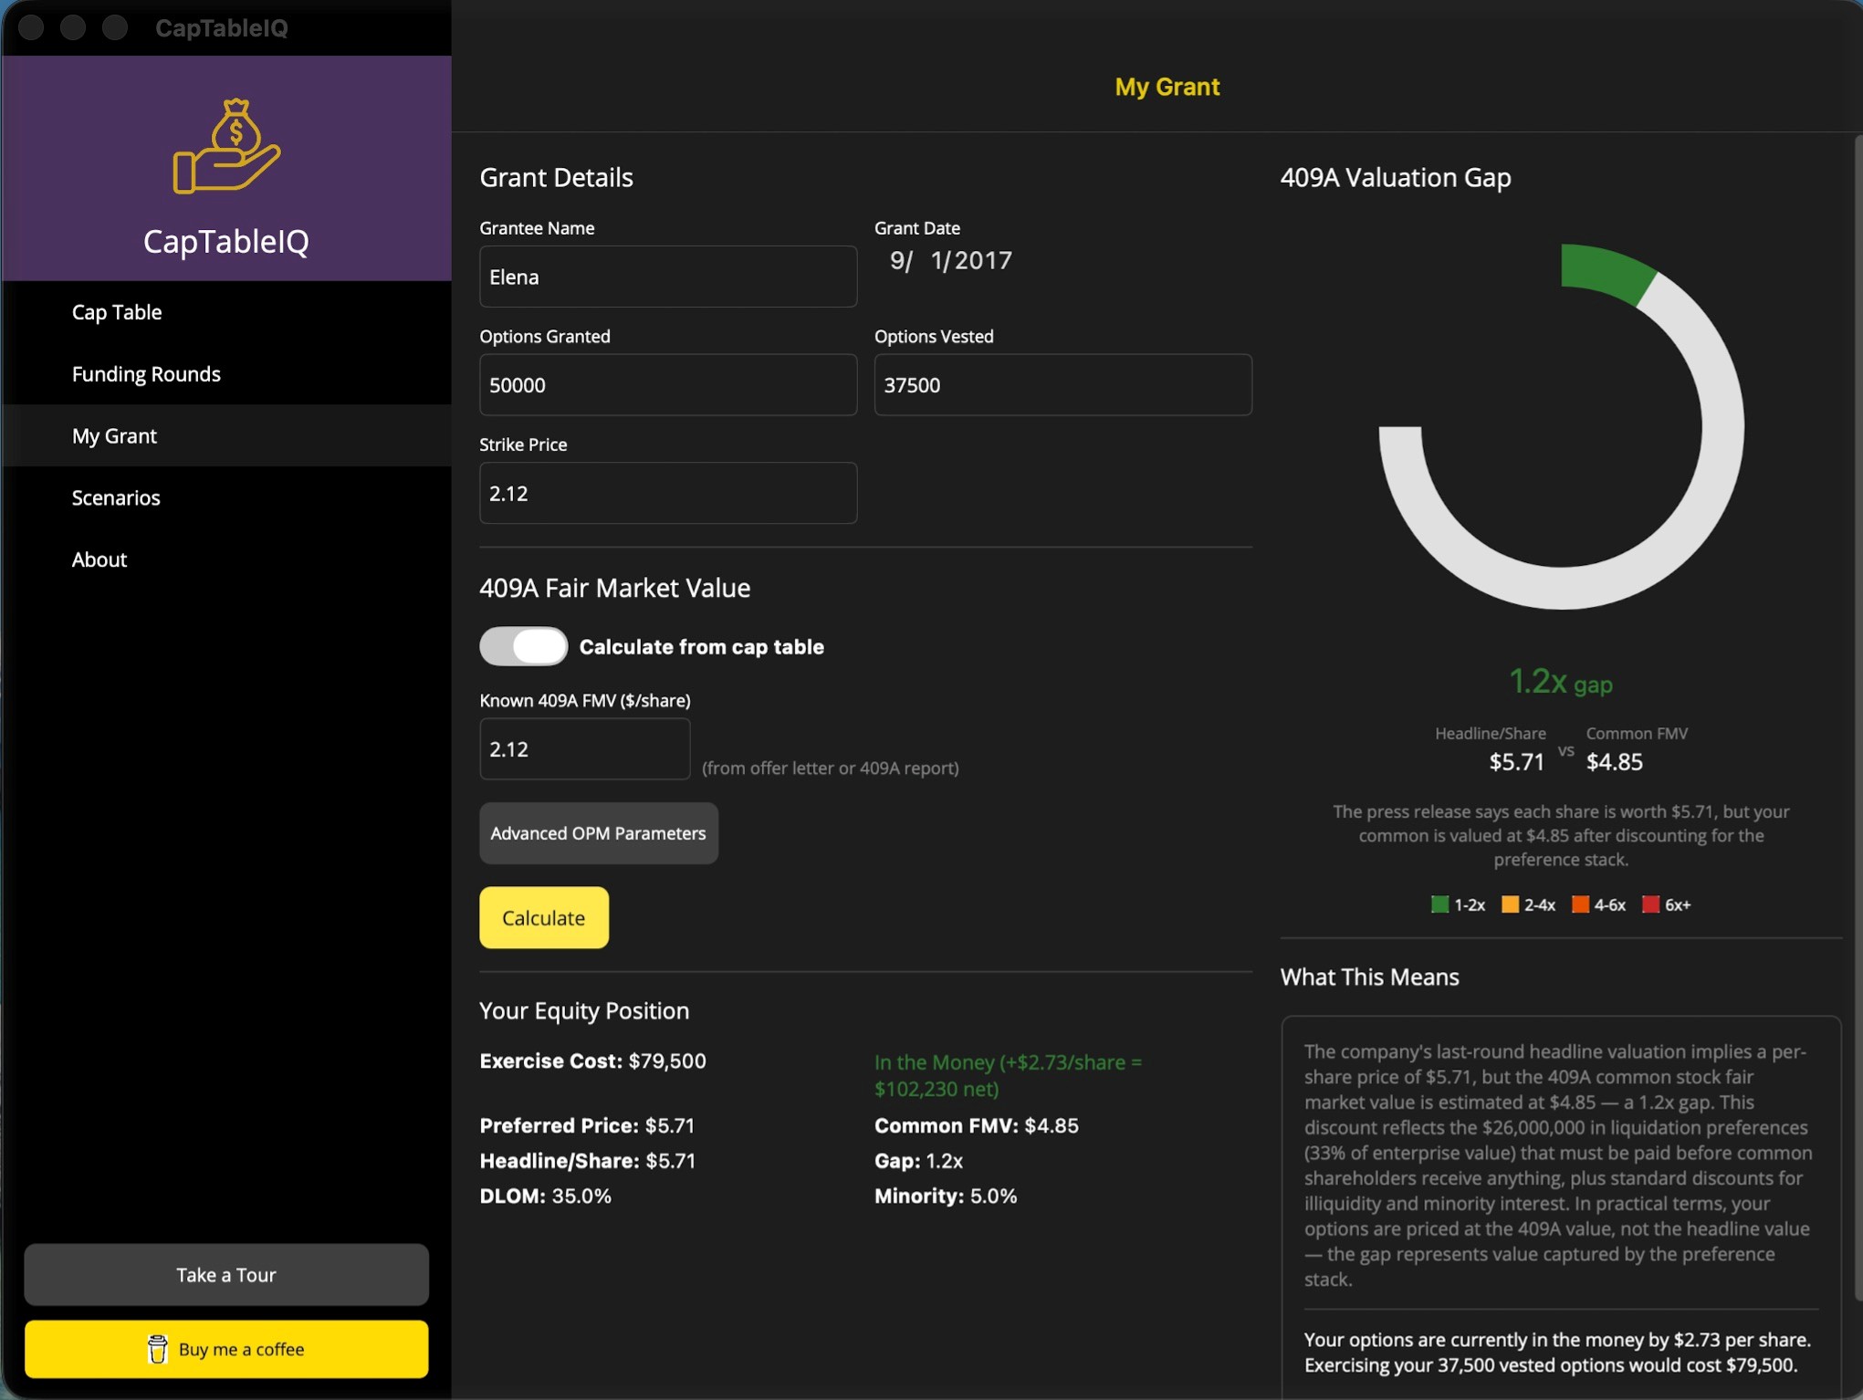Open the Grant Date picker

pyautogui.click(x=950, y=261)
